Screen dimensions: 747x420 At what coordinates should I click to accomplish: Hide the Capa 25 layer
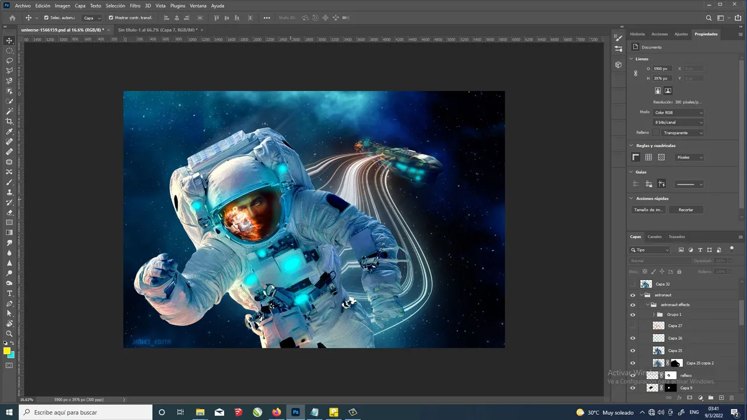pos(633,351)
